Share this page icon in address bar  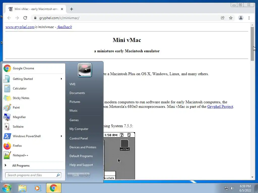click(x=223, y=18)
